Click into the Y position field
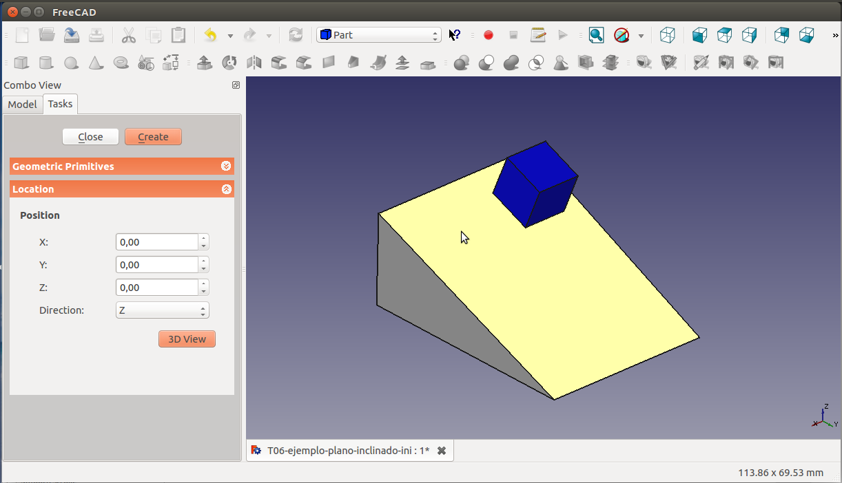842x483 pixels. 157,265
